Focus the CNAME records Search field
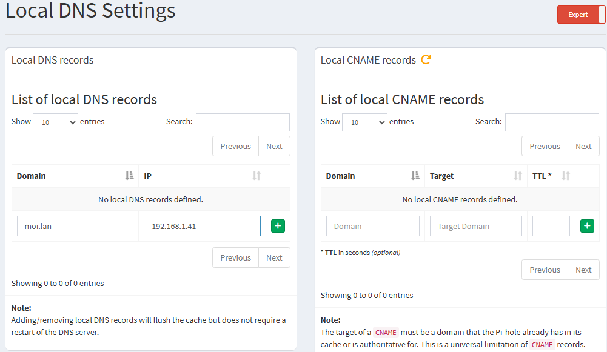607x352 pixels. pyautogui.click(x=552, y=122)
